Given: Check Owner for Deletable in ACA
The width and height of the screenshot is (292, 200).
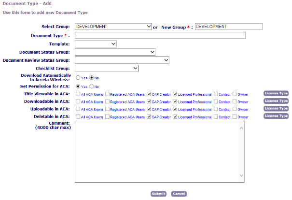Looking at the screenshot, I should [x=235, y=117].
